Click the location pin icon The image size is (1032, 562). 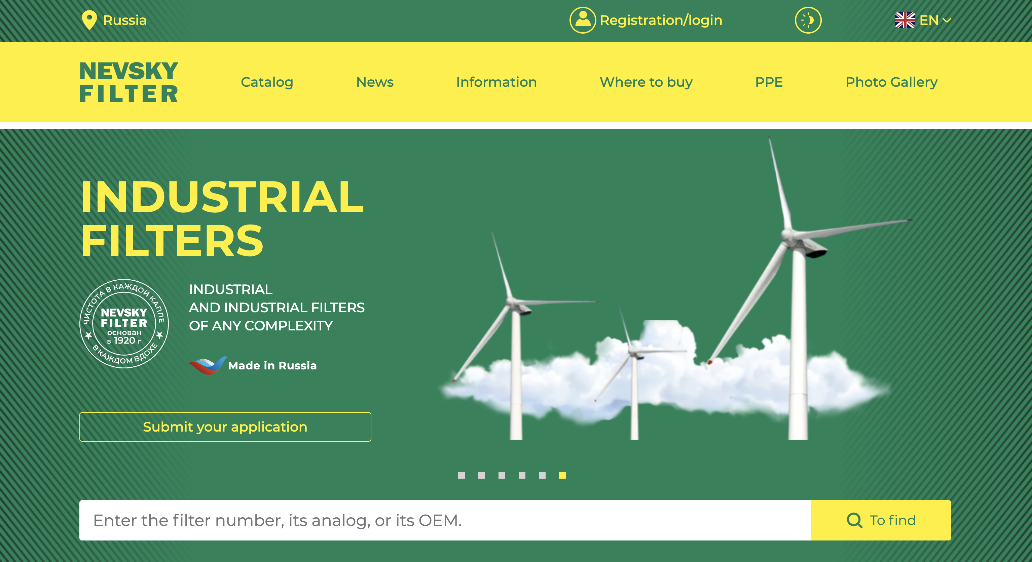(89, 20)
